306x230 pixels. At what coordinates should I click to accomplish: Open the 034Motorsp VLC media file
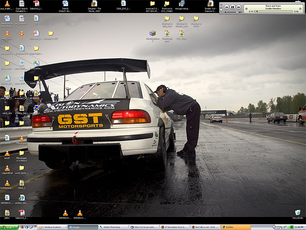coord(7,185)
